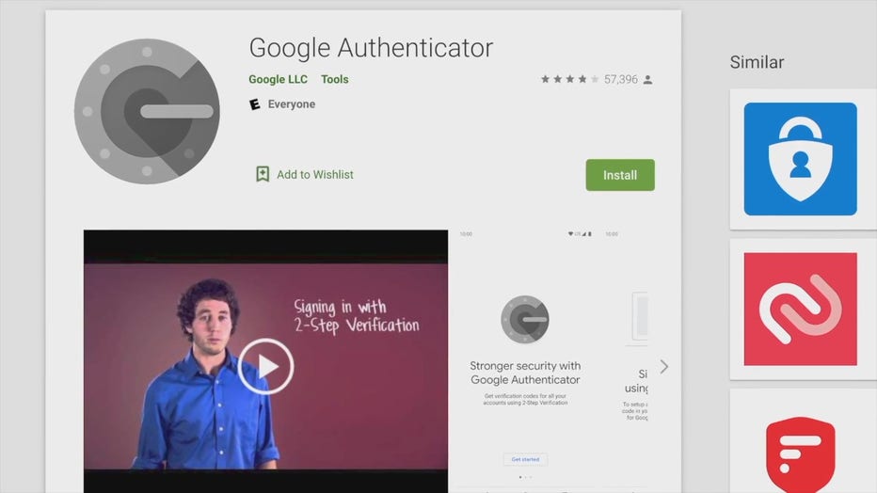This screenshot has width=877, height=493.
Task: Open the second partially visible screenshot
Action: pyautogui.click(x=626, y=361)
